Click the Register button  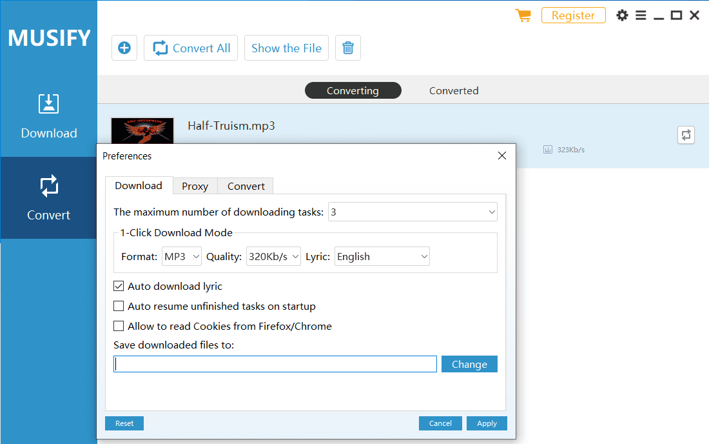click(574, 15)
